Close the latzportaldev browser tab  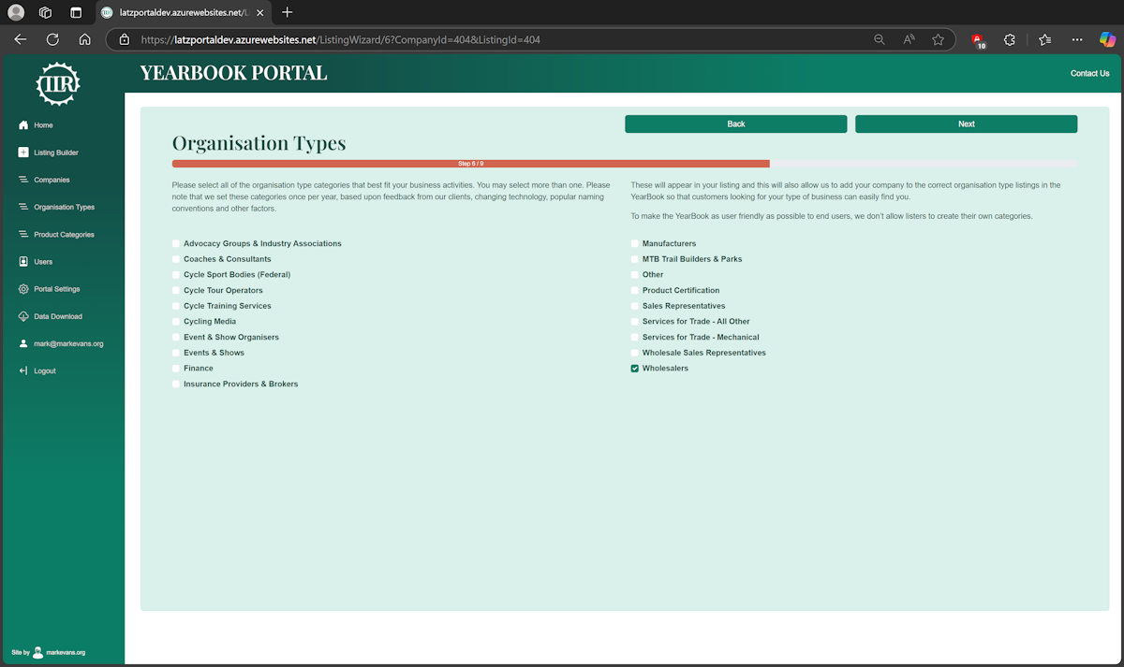pos(259,12)
